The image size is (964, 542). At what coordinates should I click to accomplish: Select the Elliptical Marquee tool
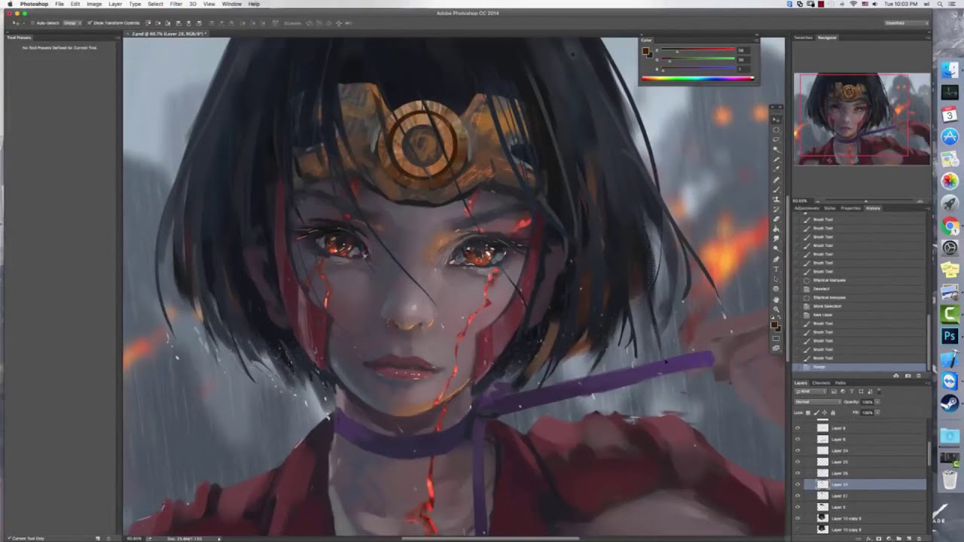coord(776,129)
